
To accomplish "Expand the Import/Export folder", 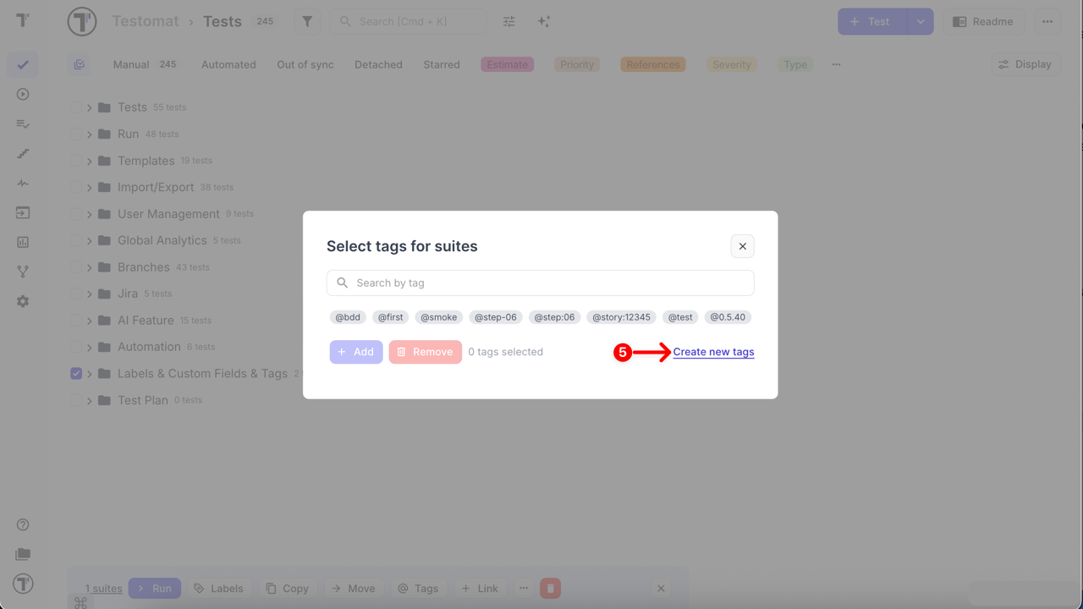I will pos(88,187).
